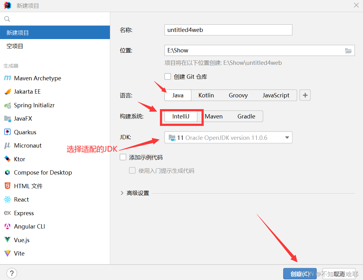Select the Micronaut mu icon
Screen dimensions: 363x280
pyautogui.click(x=7, y=145)
